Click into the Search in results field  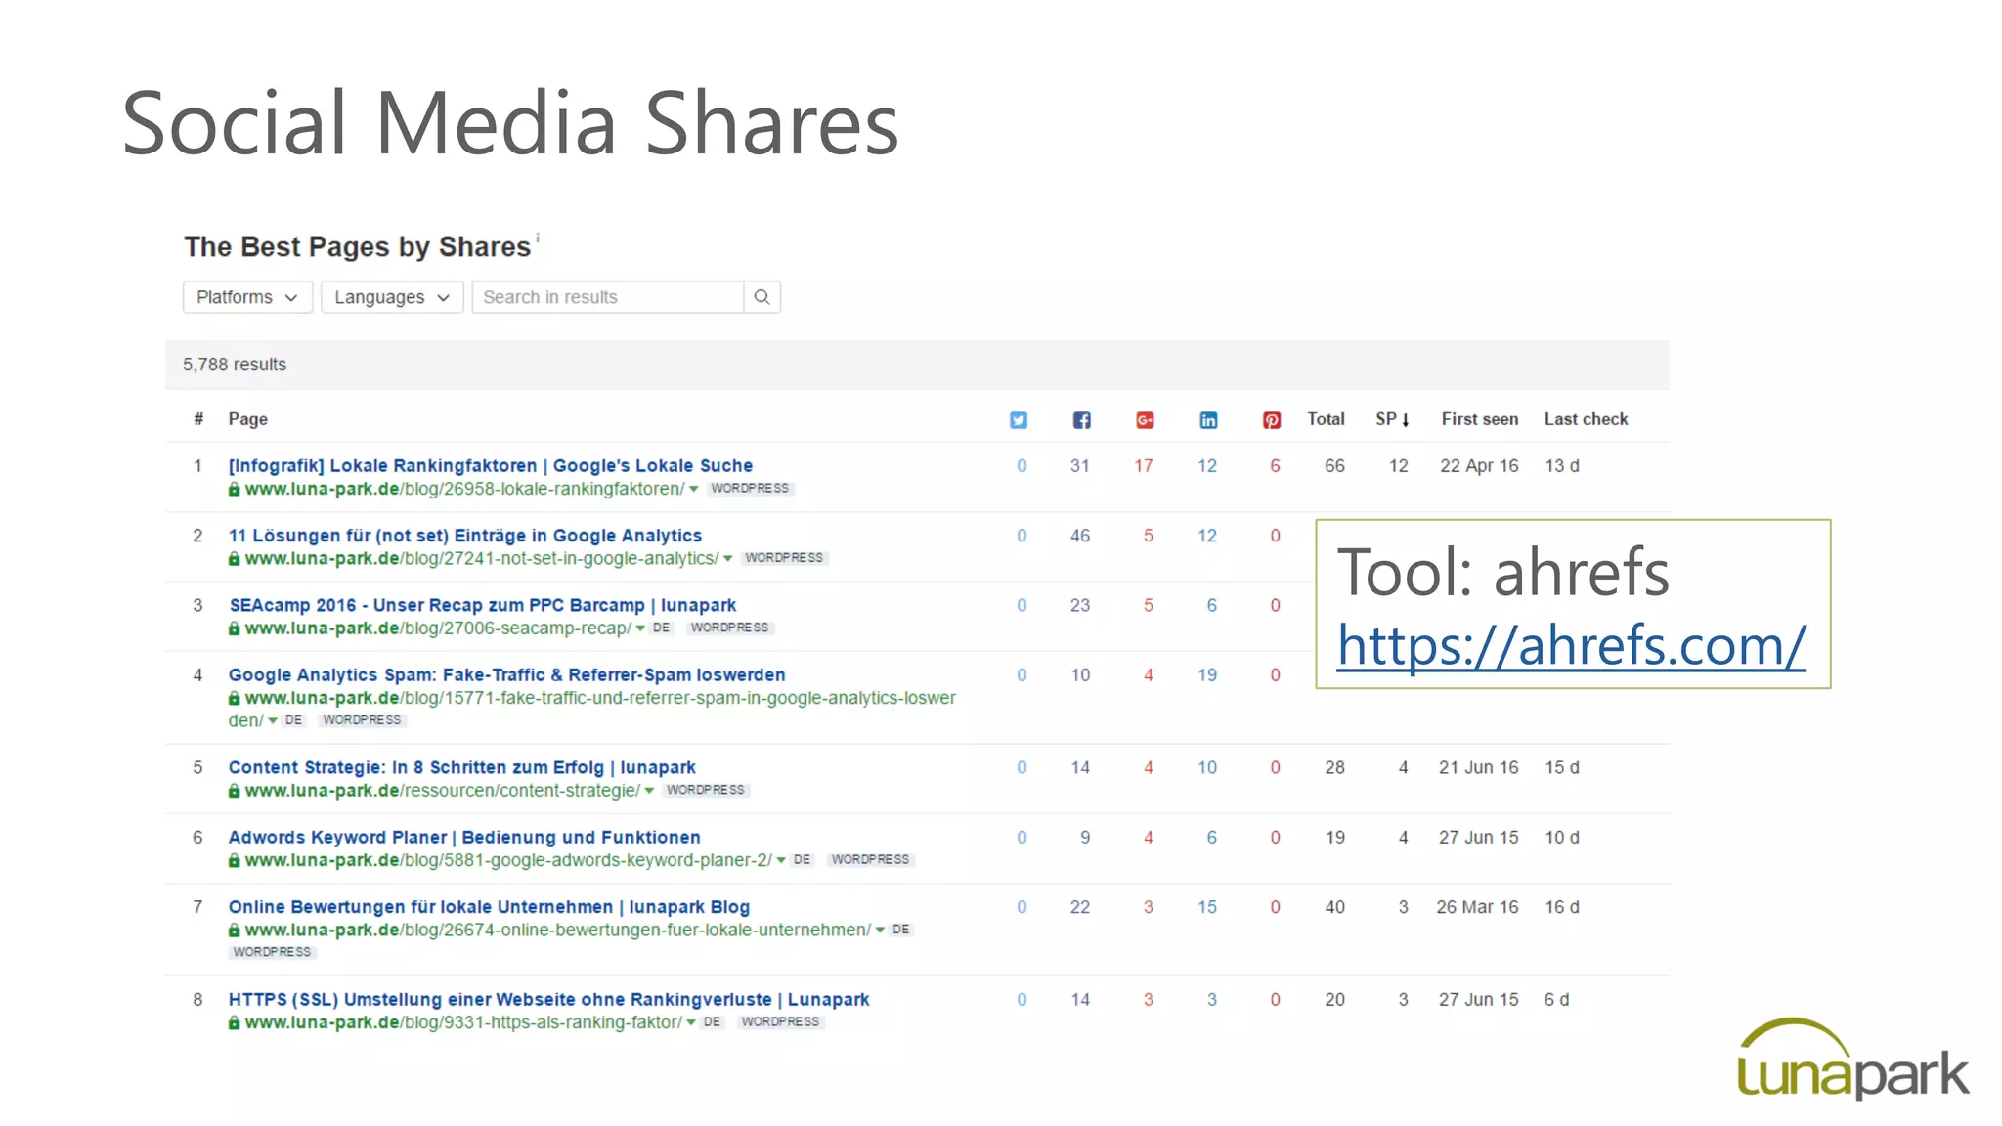coord(607,297)
